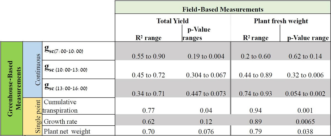Click the cell reading 0.74 to 0.93
The height and width of the screenshot is (136, 331).
255,94
